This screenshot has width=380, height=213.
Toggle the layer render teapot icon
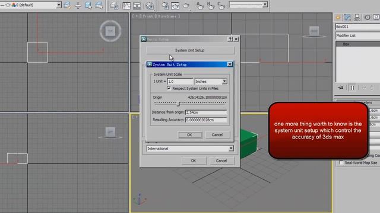[x=8, y=5]
